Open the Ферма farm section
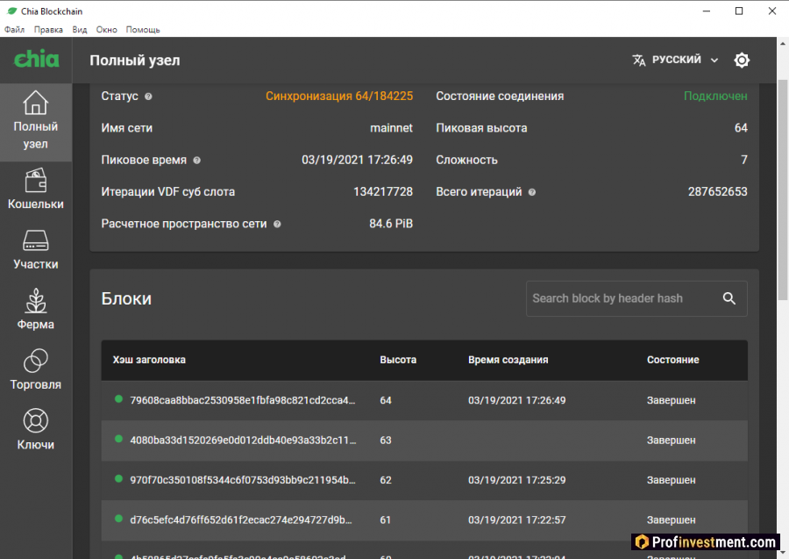Viewport: 789px width, 559px height. (x=36, y=309)
